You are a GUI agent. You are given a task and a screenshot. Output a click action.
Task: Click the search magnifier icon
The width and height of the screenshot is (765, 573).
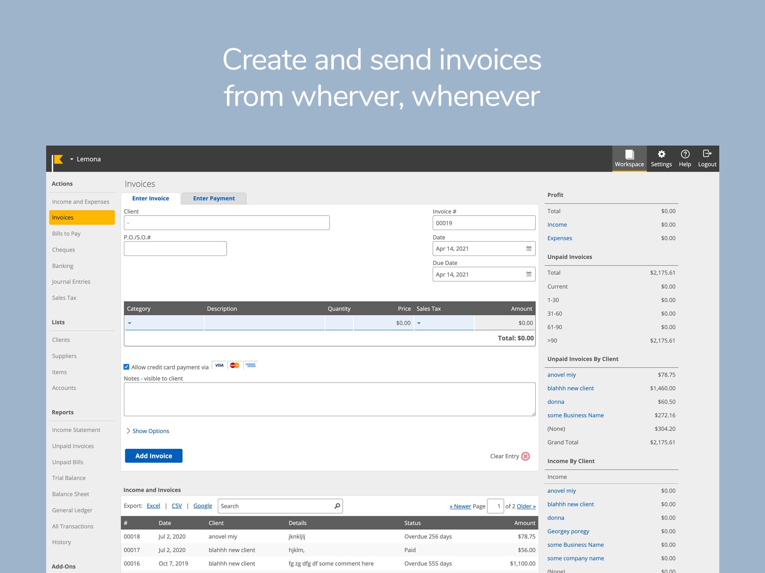(337, 506)
